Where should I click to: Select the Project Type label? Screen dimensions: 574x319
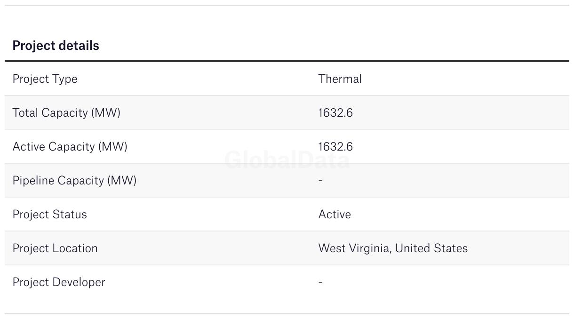click(x=45, y=79)
